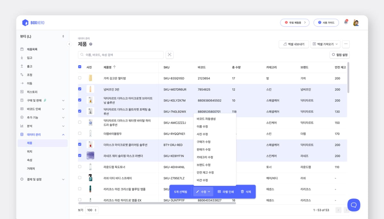Open 분석 (analytics) in the sidebar

tap(22, 126)
